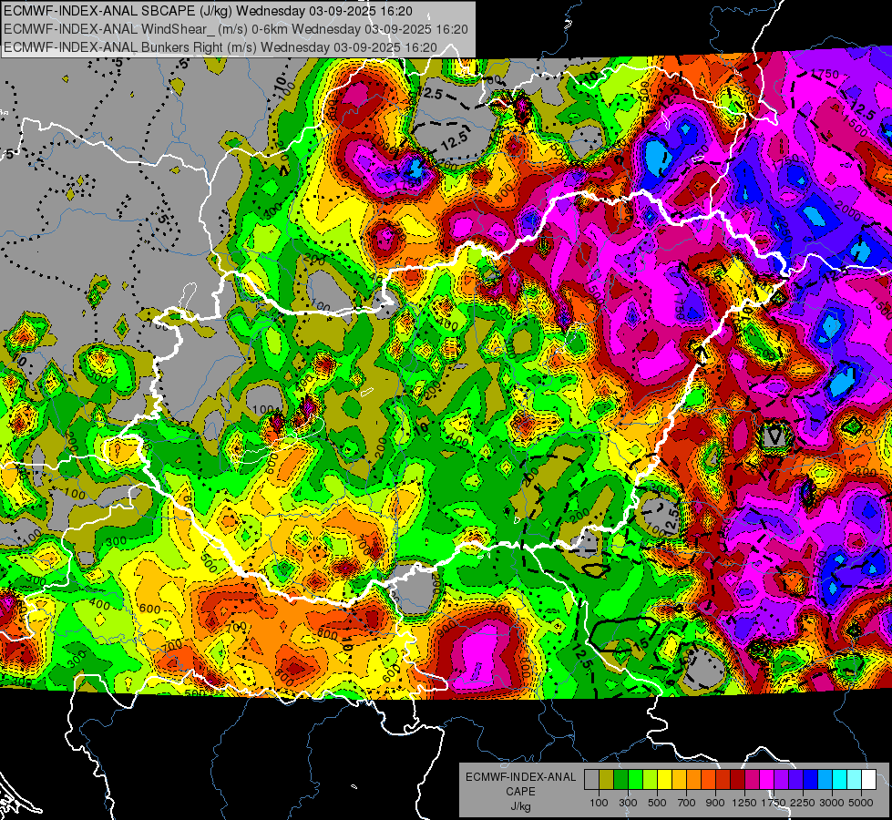This screenshot has width=892, height=820.
Task: Click the ECMWF-INDEX-ANAL legend title
Action: pos(521,777)
